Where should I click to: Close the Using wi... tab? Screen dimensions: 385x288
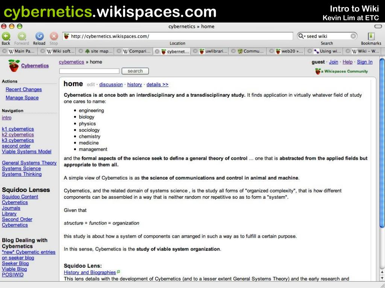310,51
